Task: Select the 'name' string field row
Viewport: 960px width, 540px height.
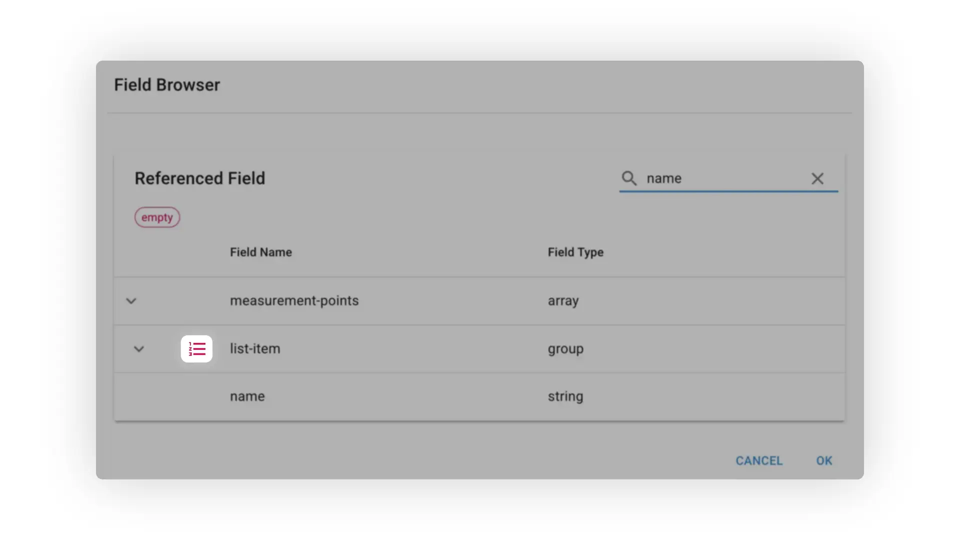Action: [247, 396]
